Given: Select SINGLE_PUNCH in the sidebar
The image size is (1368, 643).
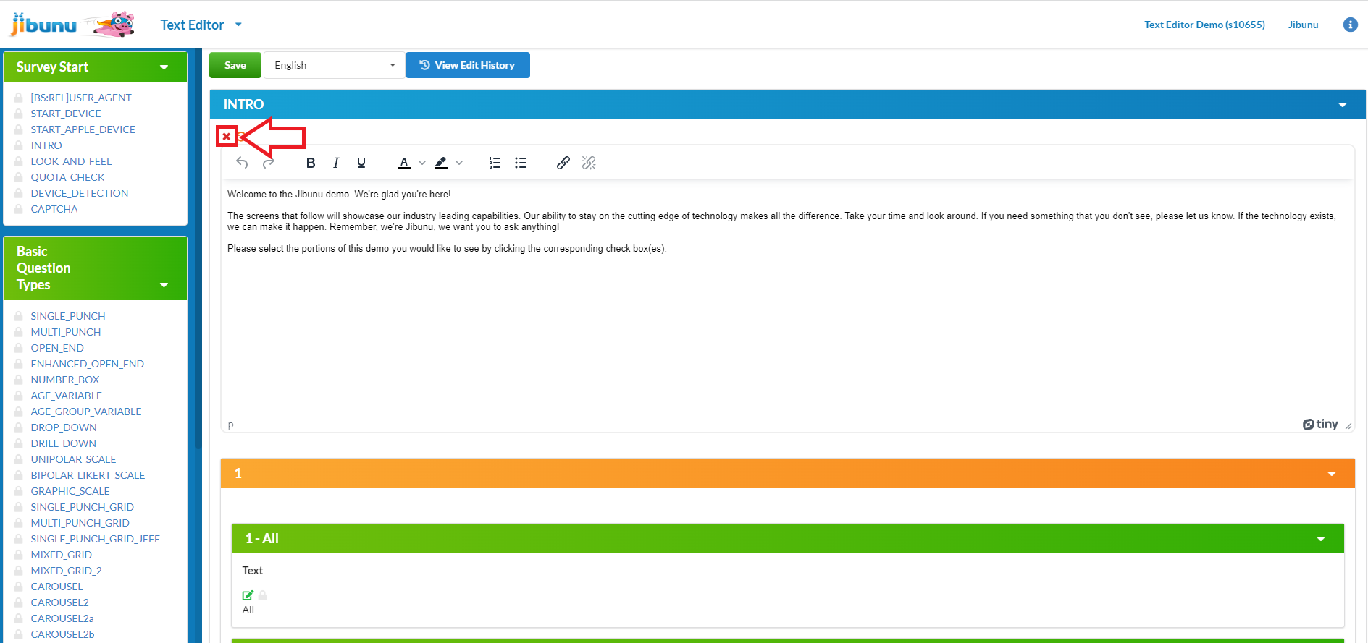Looking at the screenshot, I should (x=68, y=316).
